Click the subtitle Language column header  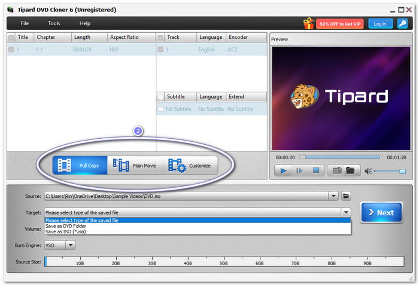tap(211, 96)
